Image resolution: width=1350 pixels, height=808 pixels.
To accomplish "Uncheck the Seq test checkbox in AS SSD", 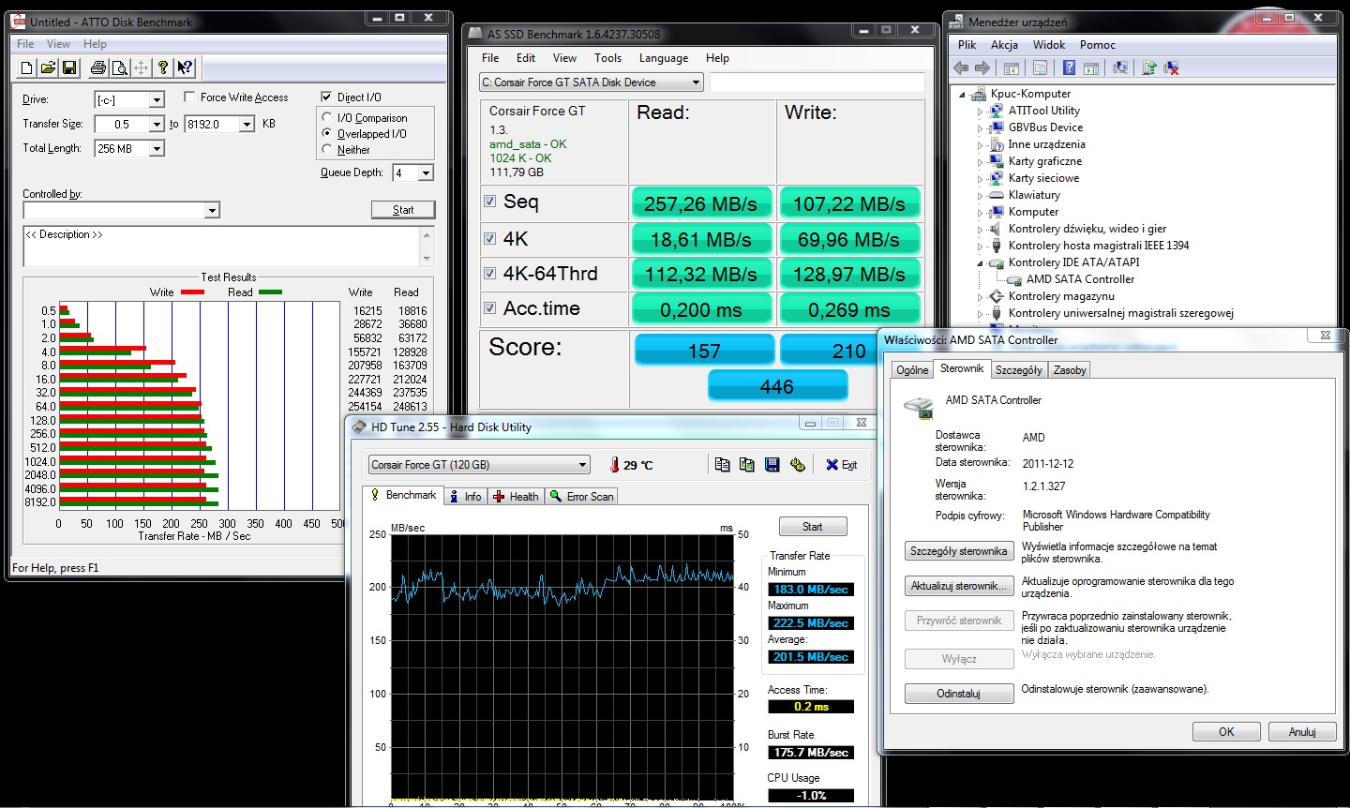I will click(x=489, y=202).
